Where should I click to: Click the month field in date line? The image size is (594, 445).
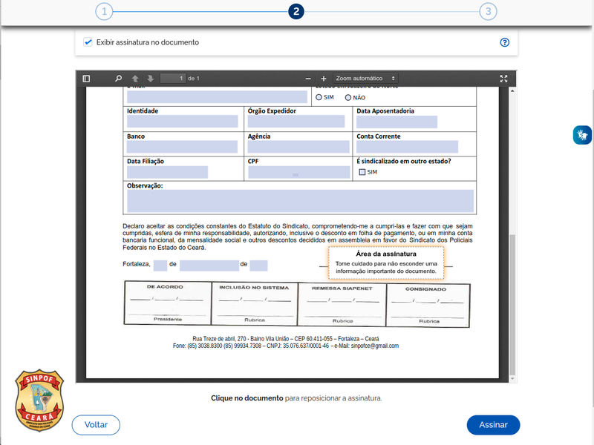[x=209, y=266]
